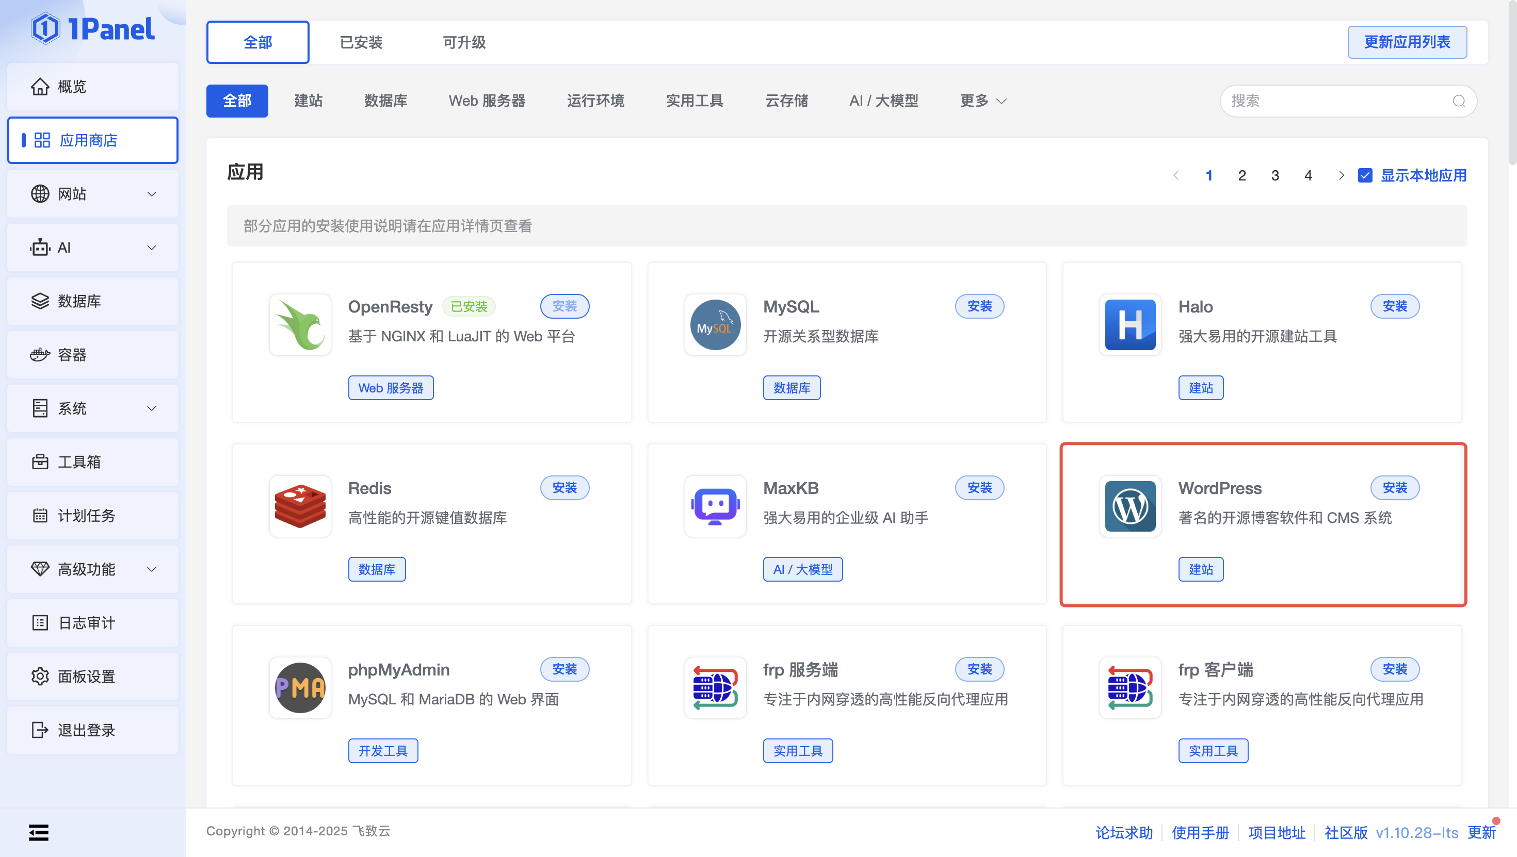Select the blue 全部 category filter

click(237, 101)
